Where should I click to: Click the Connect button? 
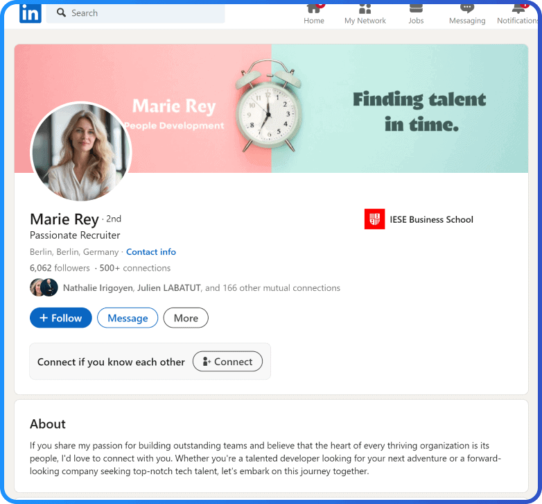pos(227,362)
